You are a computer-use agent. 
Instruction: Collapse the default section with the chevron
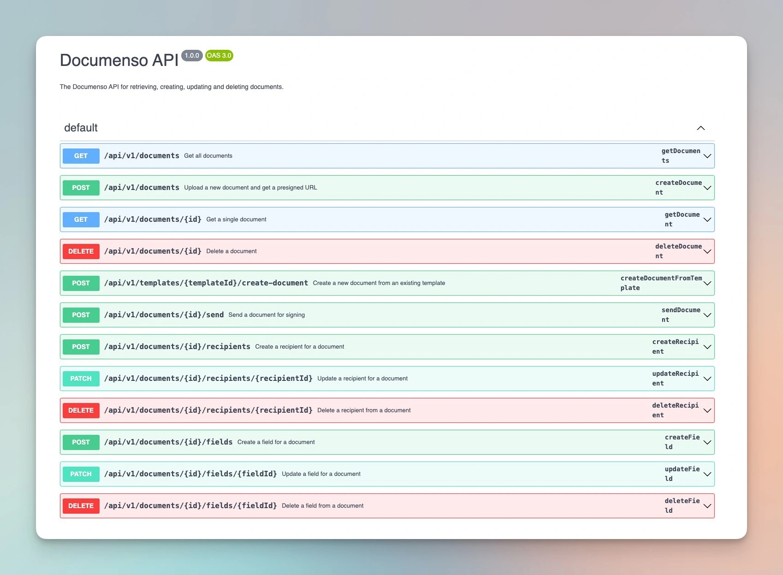click(x=700, y=128)
